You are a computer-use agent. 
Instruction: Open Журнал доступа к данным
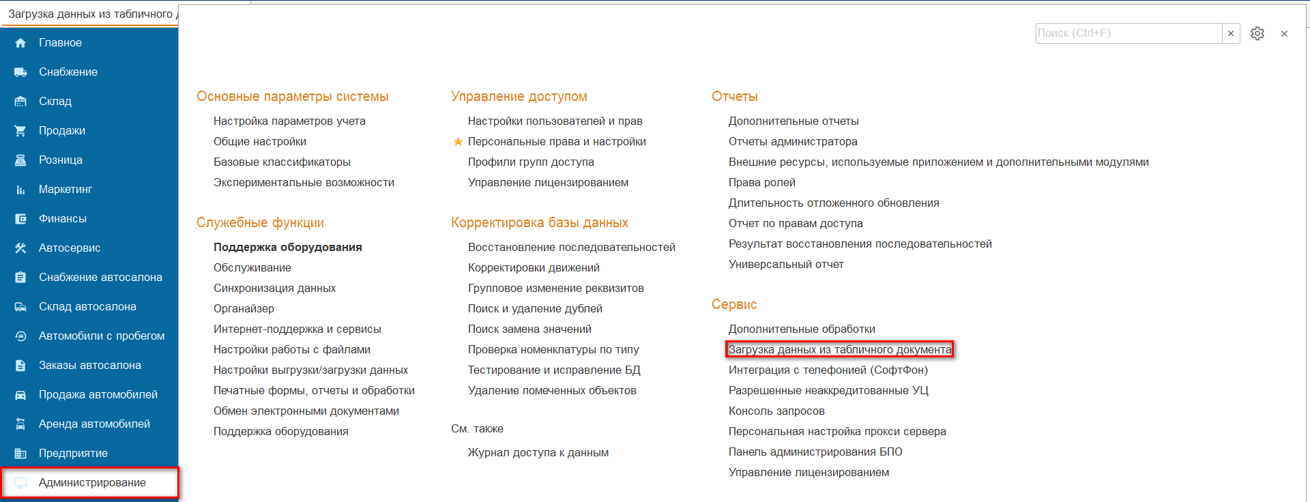538,453
